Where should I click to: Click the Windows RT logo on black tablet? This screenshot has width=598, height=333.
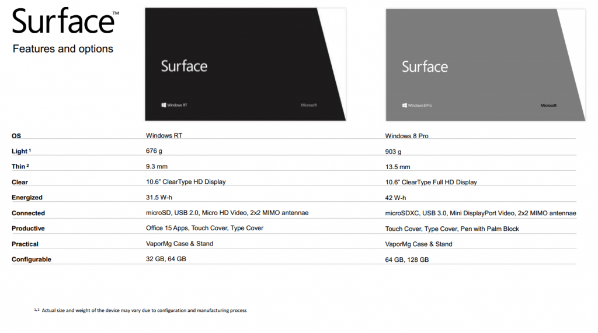point(174,105)
